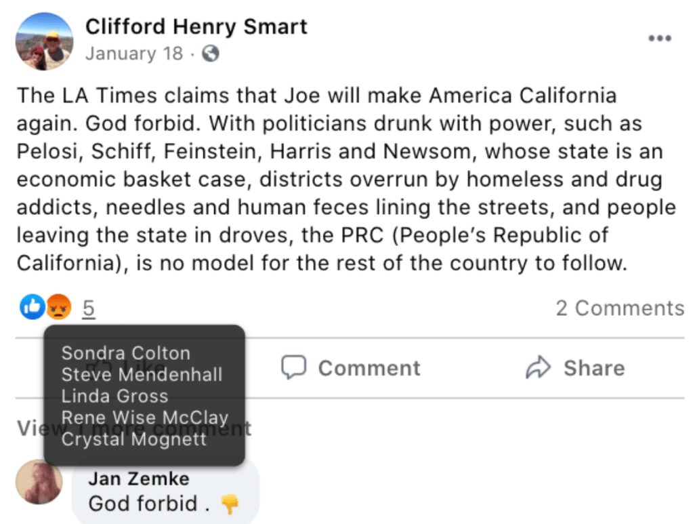Screen dimensions: 693x524
Task: Click the Clifford Henry Smart name link
Action: (196, 26)
